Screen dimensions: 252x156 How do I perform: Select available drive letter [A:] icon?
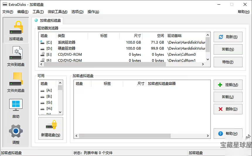42,91
